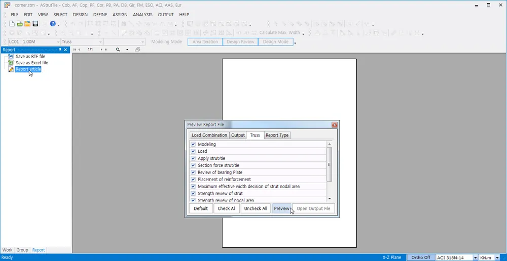Image resolution: width=507 pixels, height=261 pixels.
Task: Switch to Report Type tab
Action: tap(277, 135)
